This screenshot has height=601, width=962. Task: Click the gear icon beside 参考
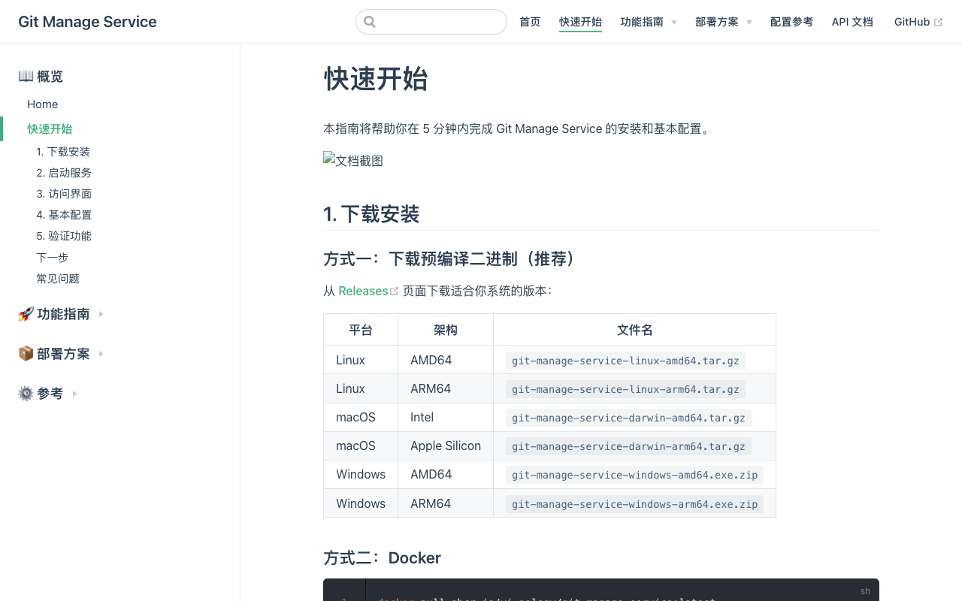25,392
